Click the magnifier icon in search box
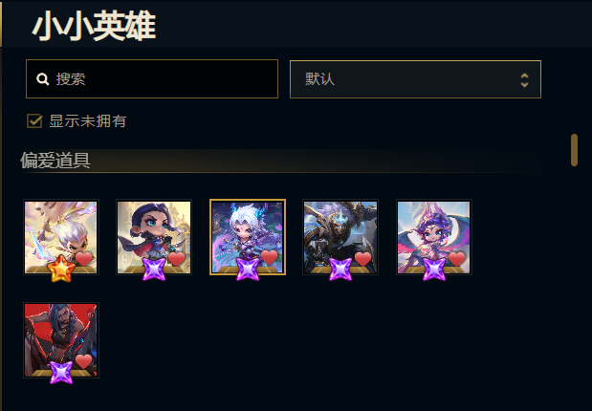The width and height of the screenshot is (592, 411). [x=43, y=79]
